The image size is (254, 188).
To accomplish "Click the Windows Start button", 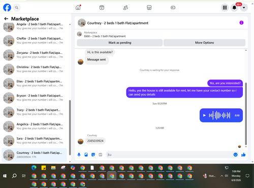I will pyautogui.click(x=5, y=176).
